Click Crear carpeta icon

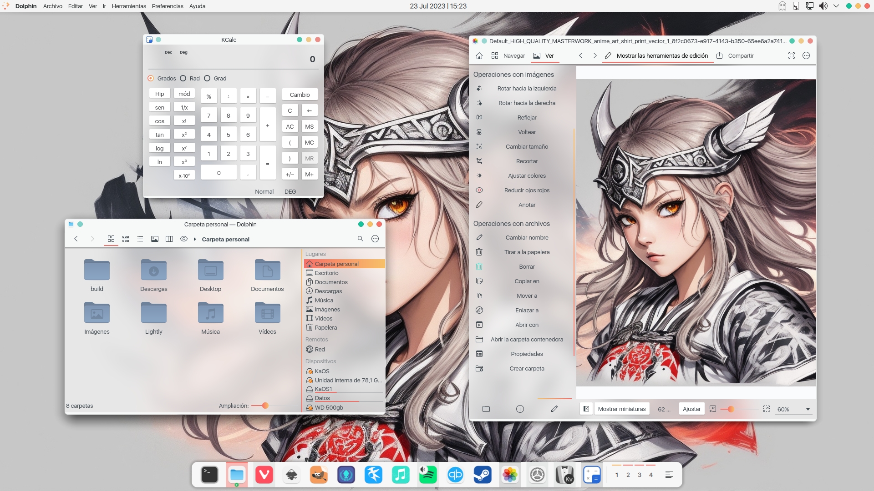pyautogui.click(x=479, y=368)
